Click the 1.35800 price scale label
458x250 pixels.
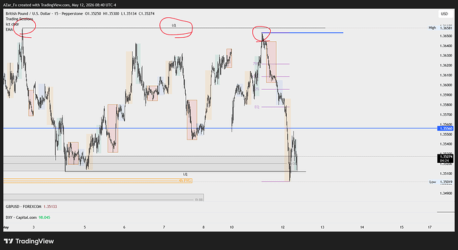pos(446,105)
